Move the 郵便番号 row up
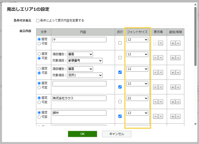The width and height of the screenshot is (199, 144). 155,58
